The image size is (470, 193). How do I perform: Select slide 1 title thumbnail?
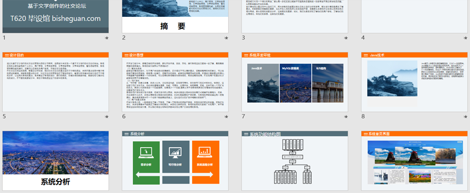pyautogui.click(x=56, y=16)
